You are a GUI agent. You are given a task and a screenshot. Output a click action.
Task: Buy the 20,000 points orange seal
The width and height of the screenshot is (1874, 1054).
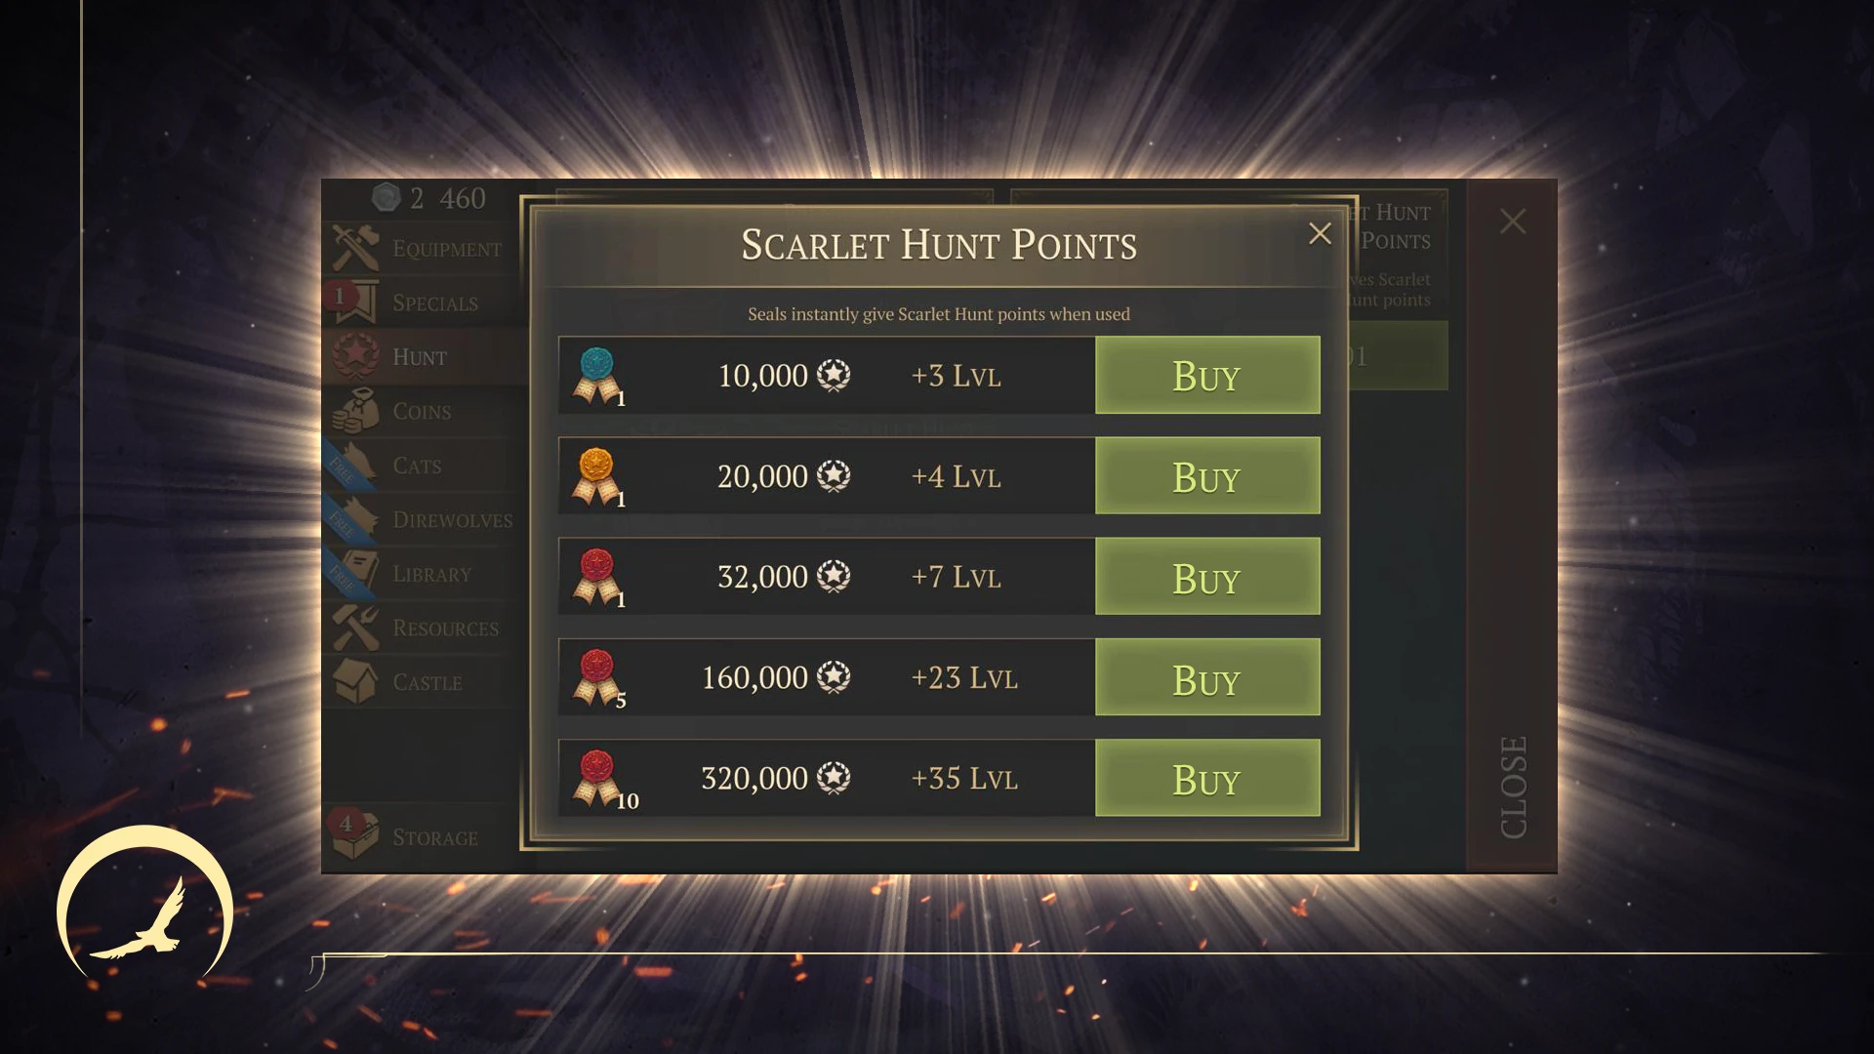click(x=1207, y=476)
